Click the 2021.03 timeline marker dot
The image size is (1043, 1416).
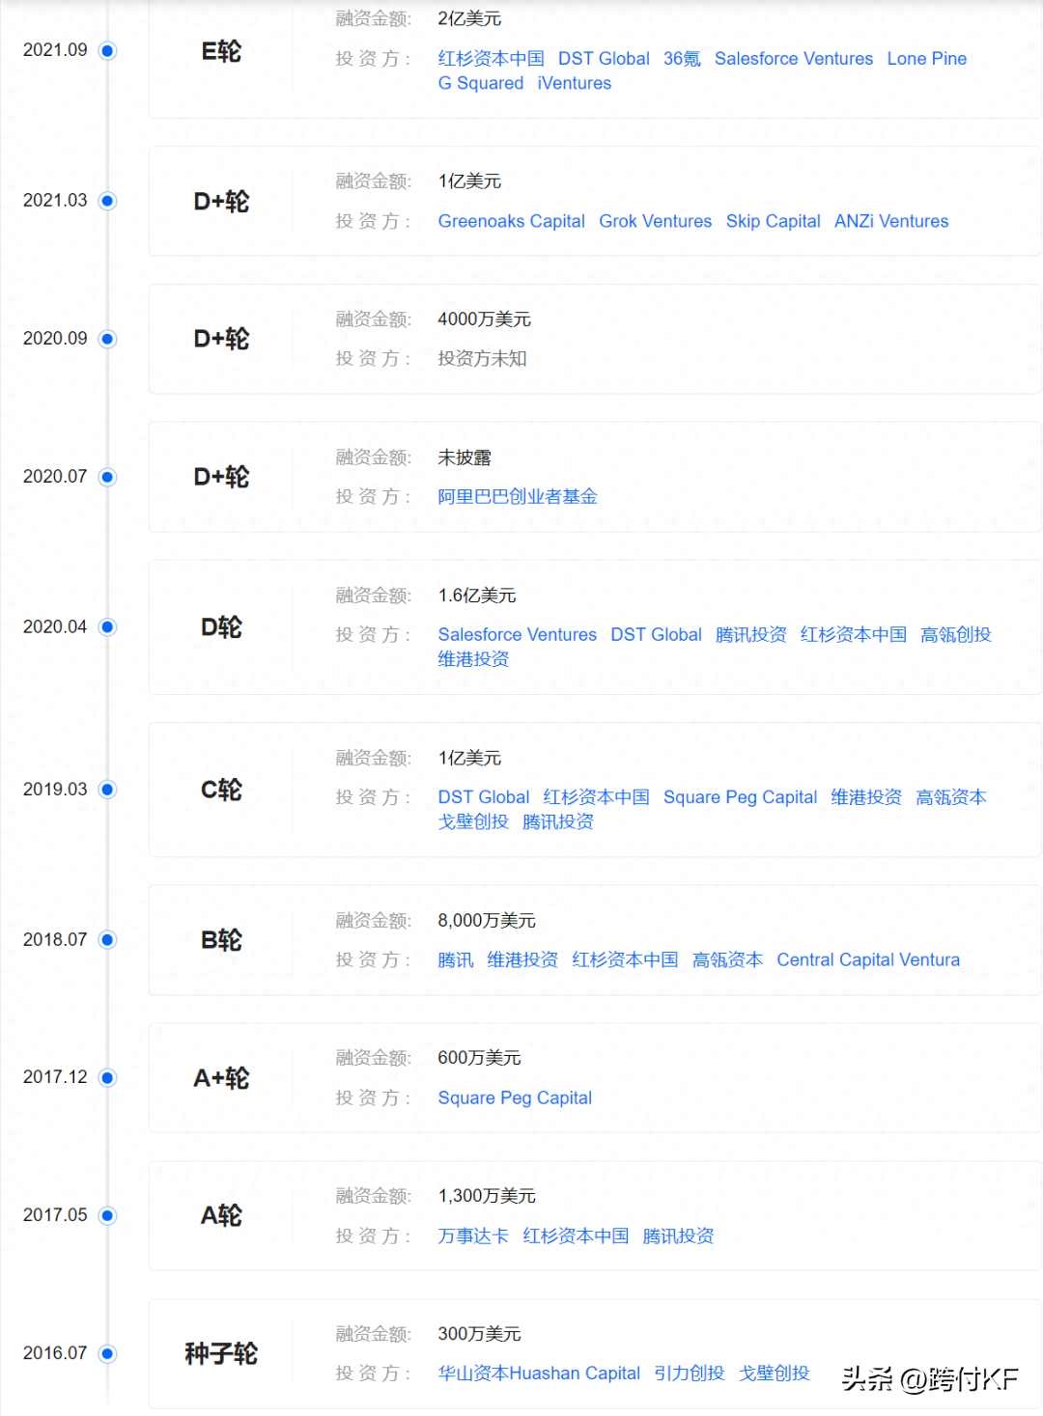(x=108, y=201)
